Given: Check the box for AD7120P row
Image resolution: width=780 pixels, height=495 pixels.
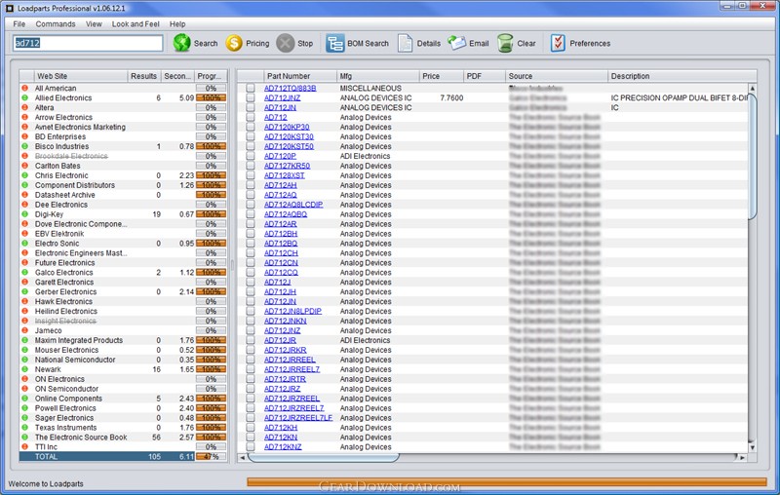Looking at the screenshot, I should tap(251, 156).
